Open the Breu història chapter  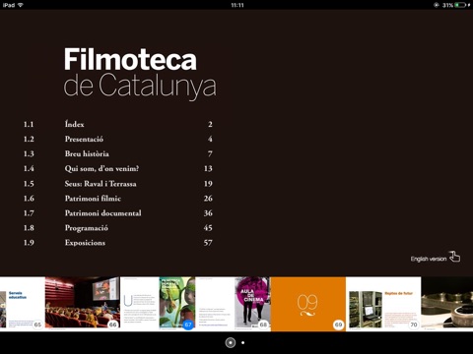tap(87, 153)
